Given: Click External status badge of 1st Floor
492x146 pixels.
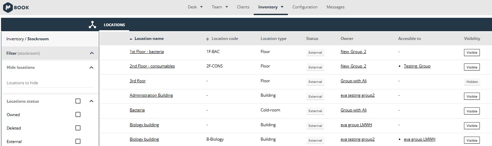Looking at the screenshot, I should (x=315, y=53).
